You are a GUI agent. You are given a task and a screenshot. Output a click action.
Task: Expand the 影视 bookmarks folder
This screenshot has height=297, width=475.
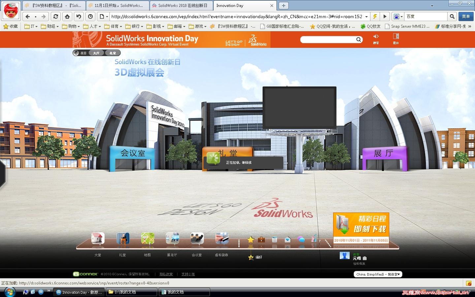coord(155,26)
